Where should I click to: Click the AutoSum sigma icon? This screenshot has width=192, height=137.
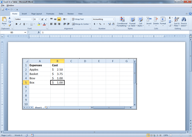pos(170,18)
